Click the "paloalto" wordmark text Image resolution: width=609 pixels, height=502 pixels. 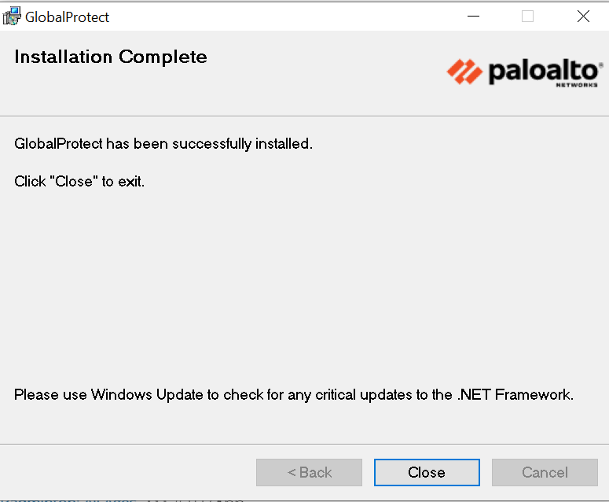tap(542, 71)
